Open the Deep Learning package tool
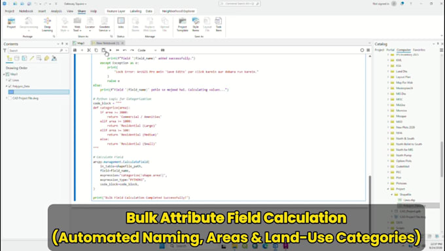The height and width of the screenshot is (251, 445). tap(47, 24)
